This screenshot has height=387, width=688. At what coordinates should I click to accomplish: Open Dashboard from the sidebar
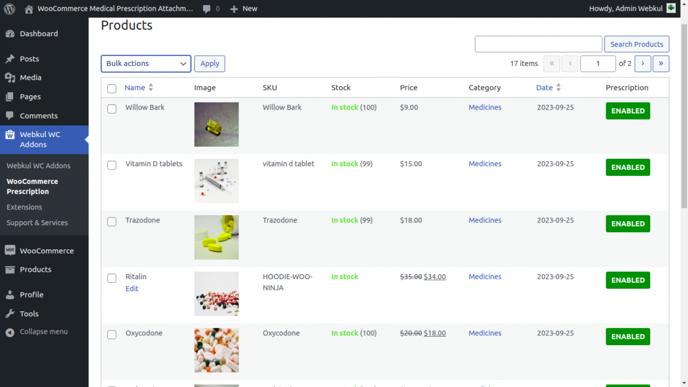pos(38,34)
